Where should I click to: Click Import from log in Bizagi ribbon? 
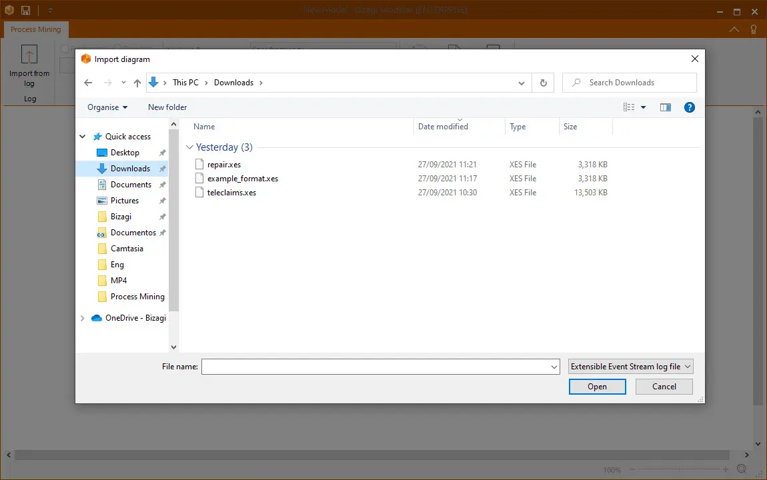point(29,67)
